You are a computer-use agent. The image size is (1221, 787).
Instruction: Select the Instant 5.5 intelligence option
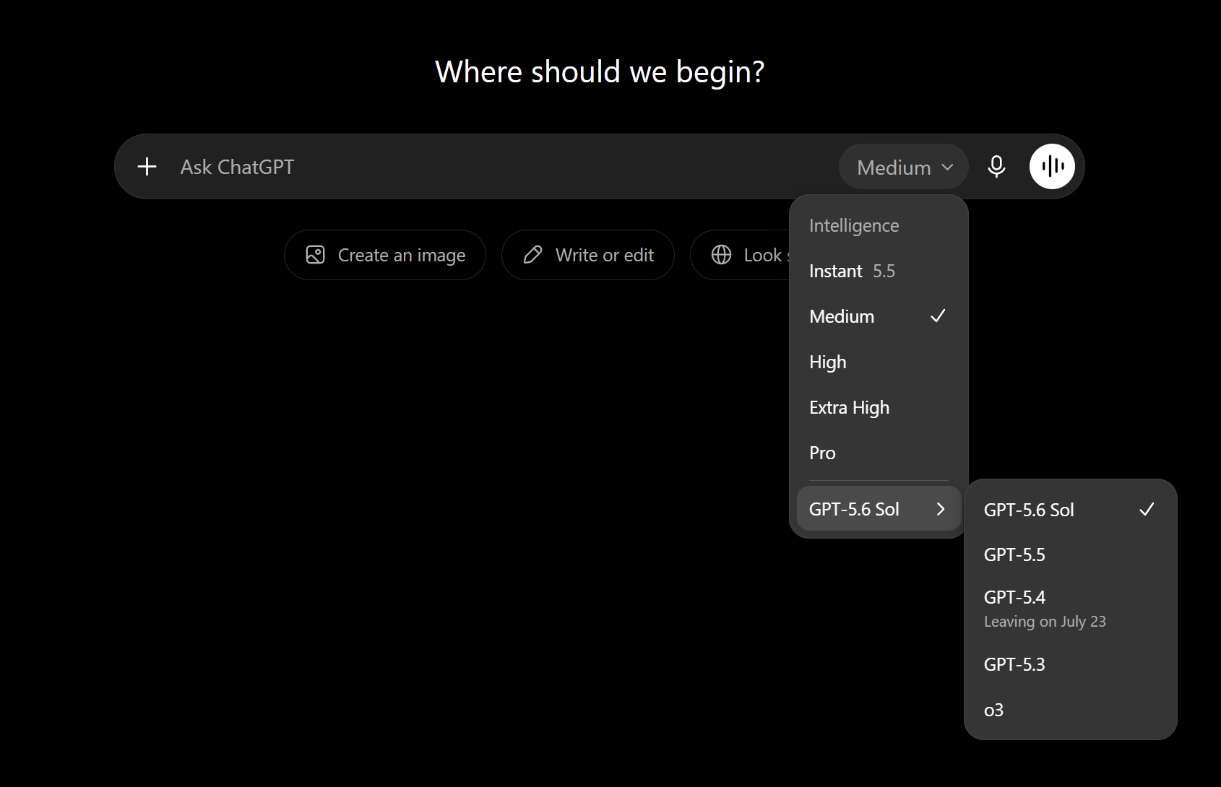pos(879,271)
